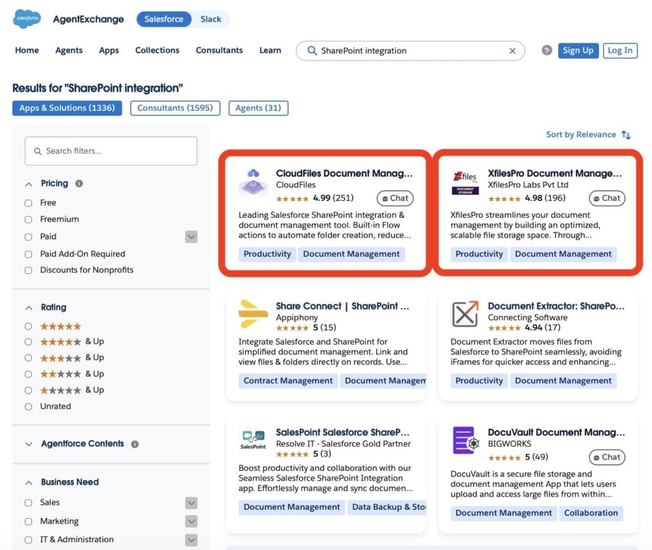Open Chat on XfilesPro card

tap(607, 198)
